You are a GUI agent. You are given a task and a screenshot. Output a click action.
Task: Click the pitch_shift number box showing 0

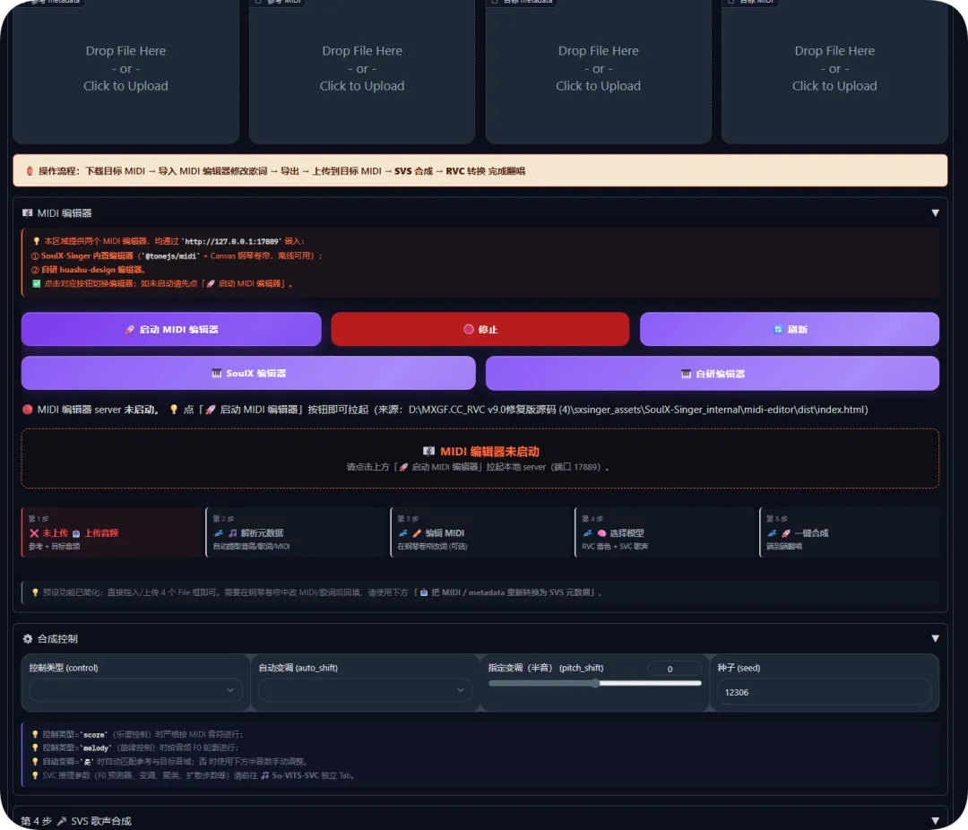click(x=673, y=669)
